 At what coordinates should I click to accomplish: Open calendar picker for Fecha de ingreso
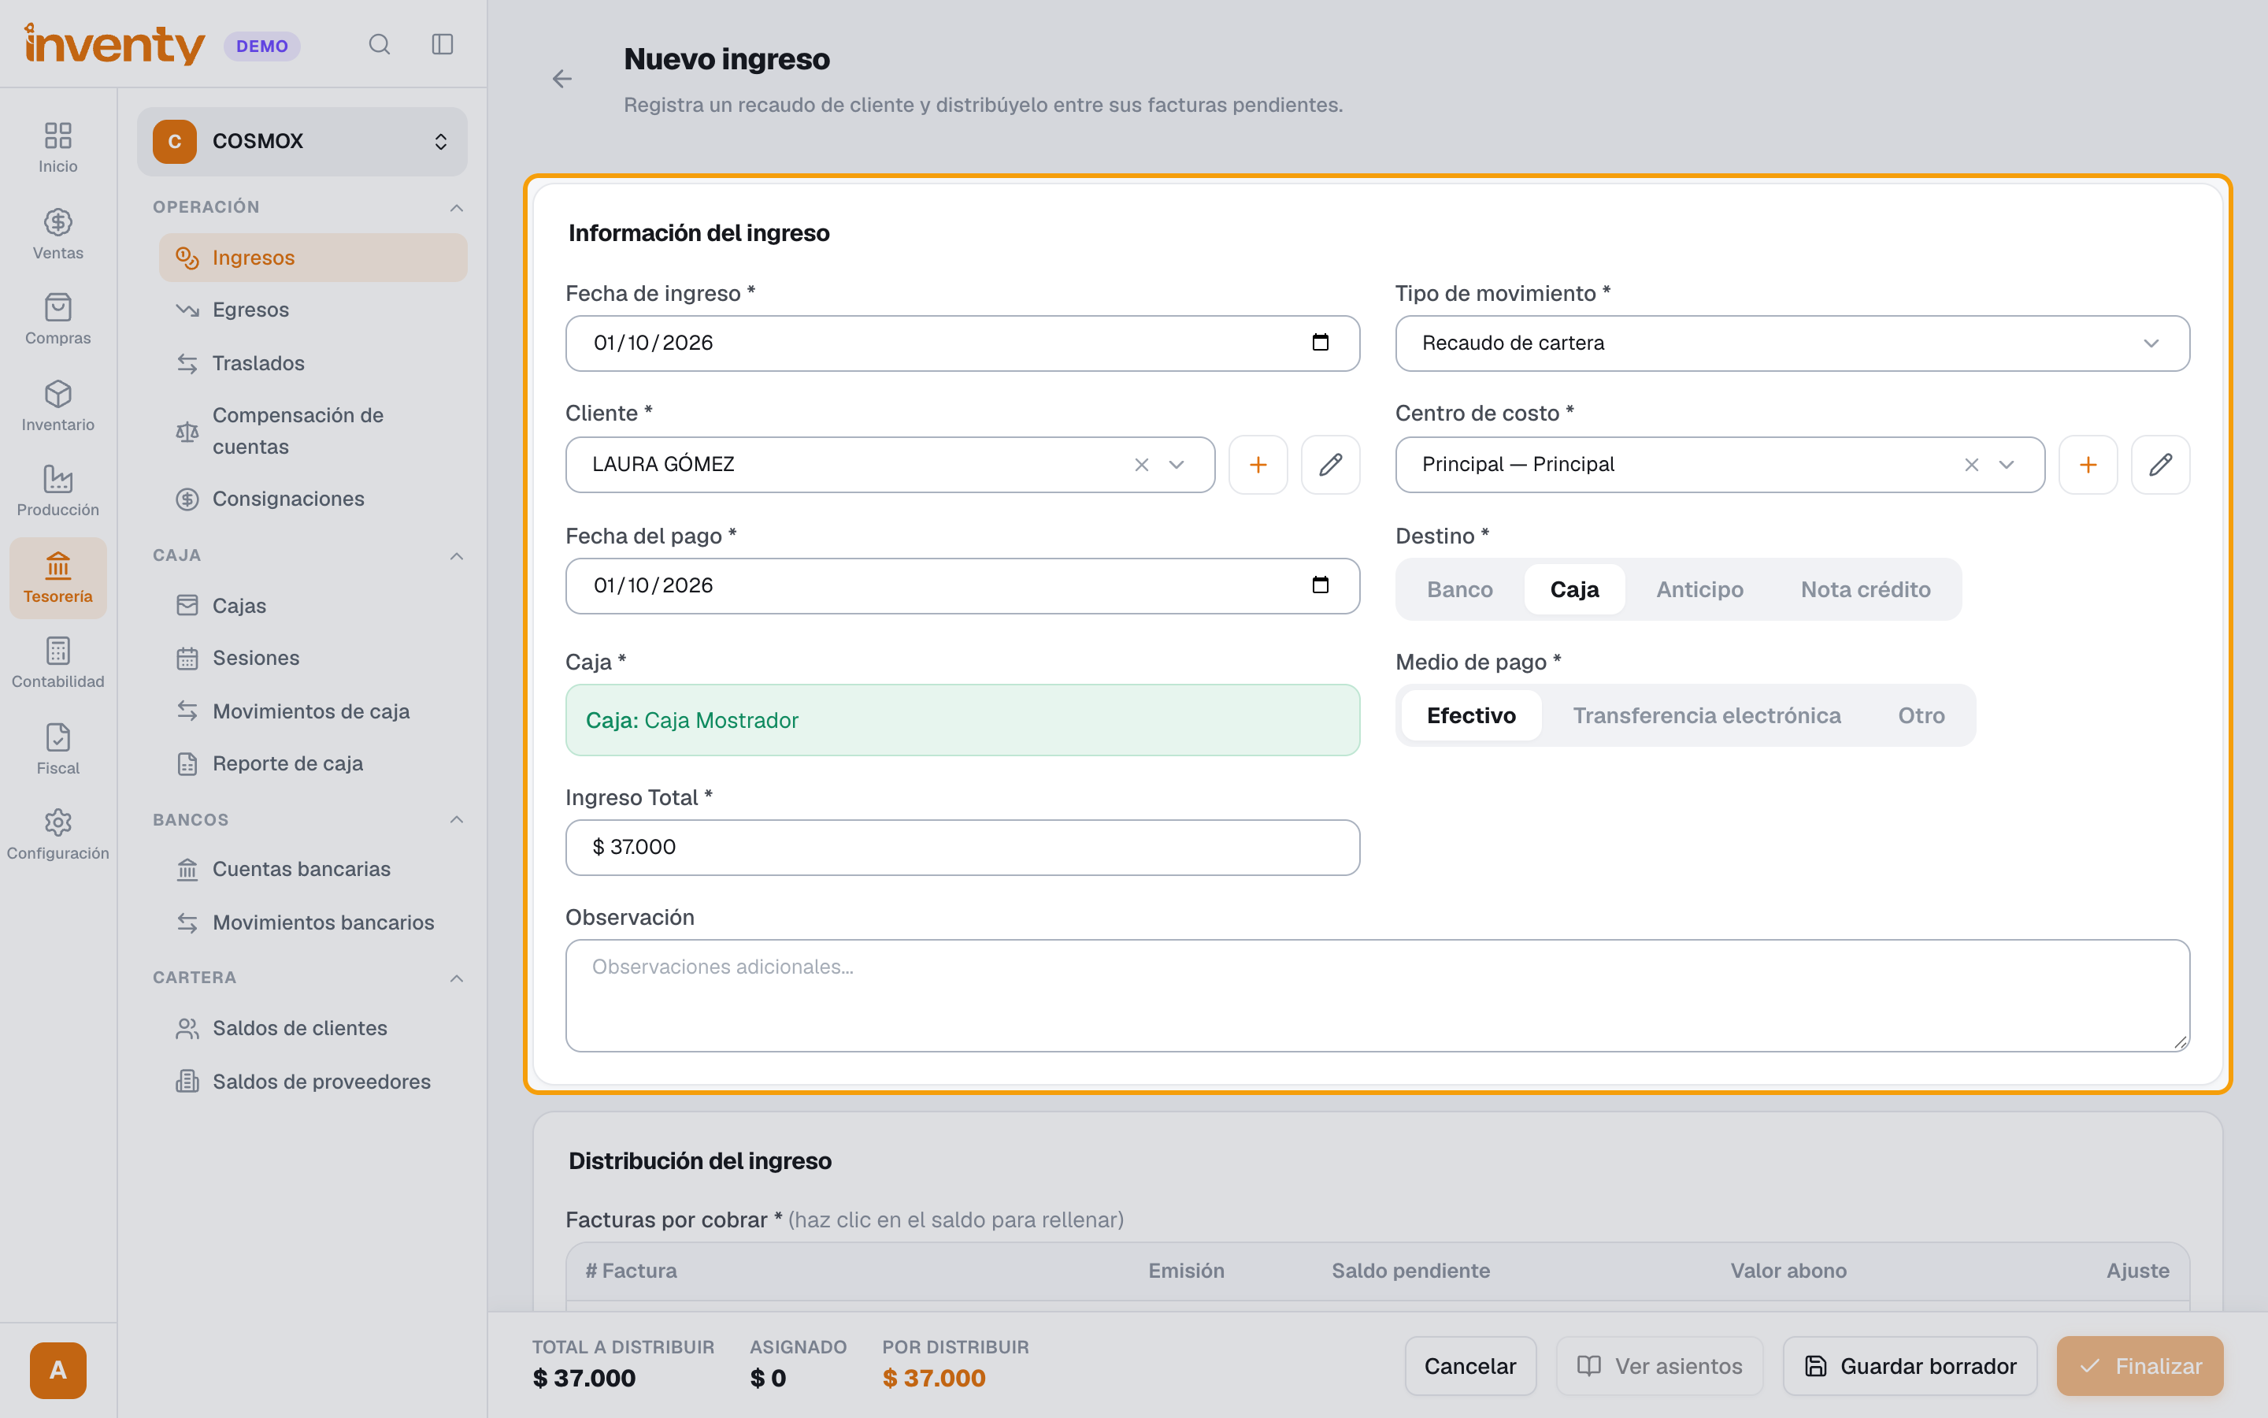[1321, 343]
